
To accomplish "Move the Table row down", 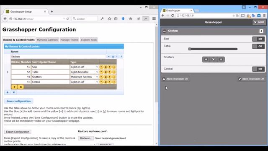I will 114,72.
